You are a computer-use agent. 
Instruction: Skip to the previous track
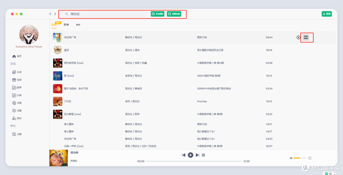pyautogui.click(x=184, y=155)
